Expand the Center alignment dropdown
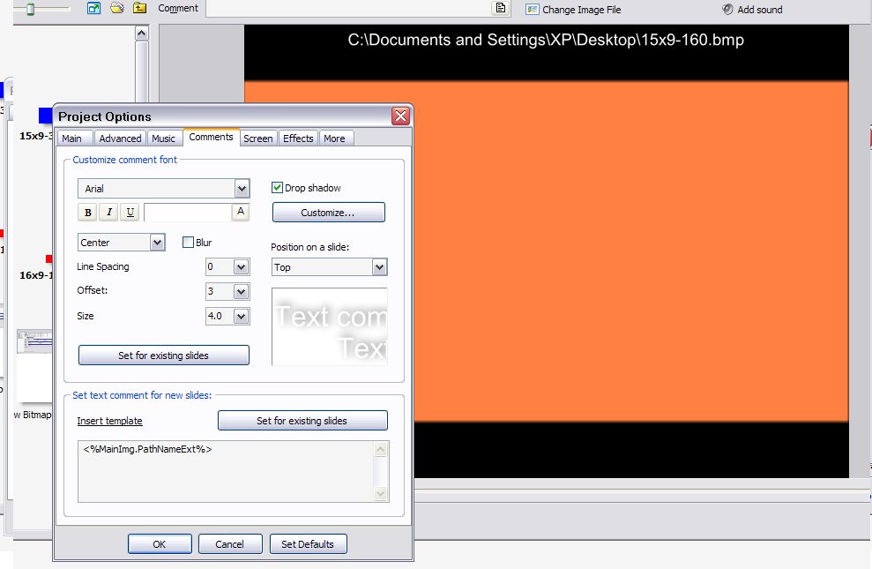The image size is (872, 569). 157,243
